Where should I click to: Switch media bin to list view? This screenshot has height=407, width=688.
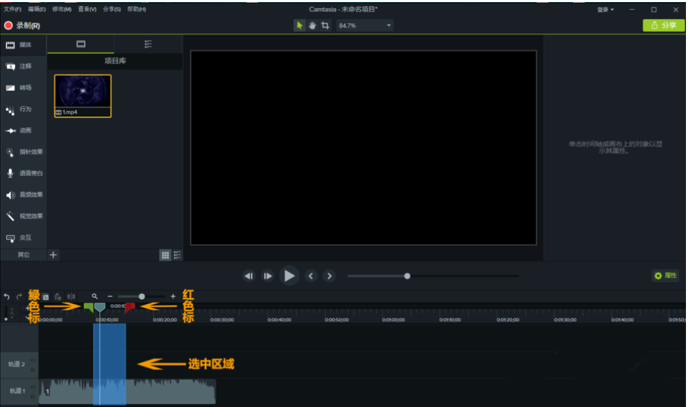click(x=177, y=255)
